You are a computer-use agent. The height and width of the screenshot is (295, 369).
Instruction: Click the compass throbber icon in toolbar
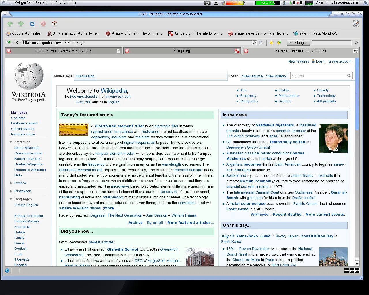click(x=356, y=24)
